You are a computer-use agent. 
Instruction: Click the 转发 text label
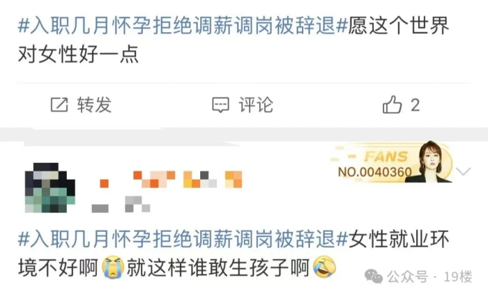tap(94, 104)
